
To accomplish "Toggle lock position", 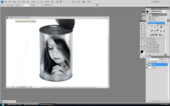I will point(154,62).
